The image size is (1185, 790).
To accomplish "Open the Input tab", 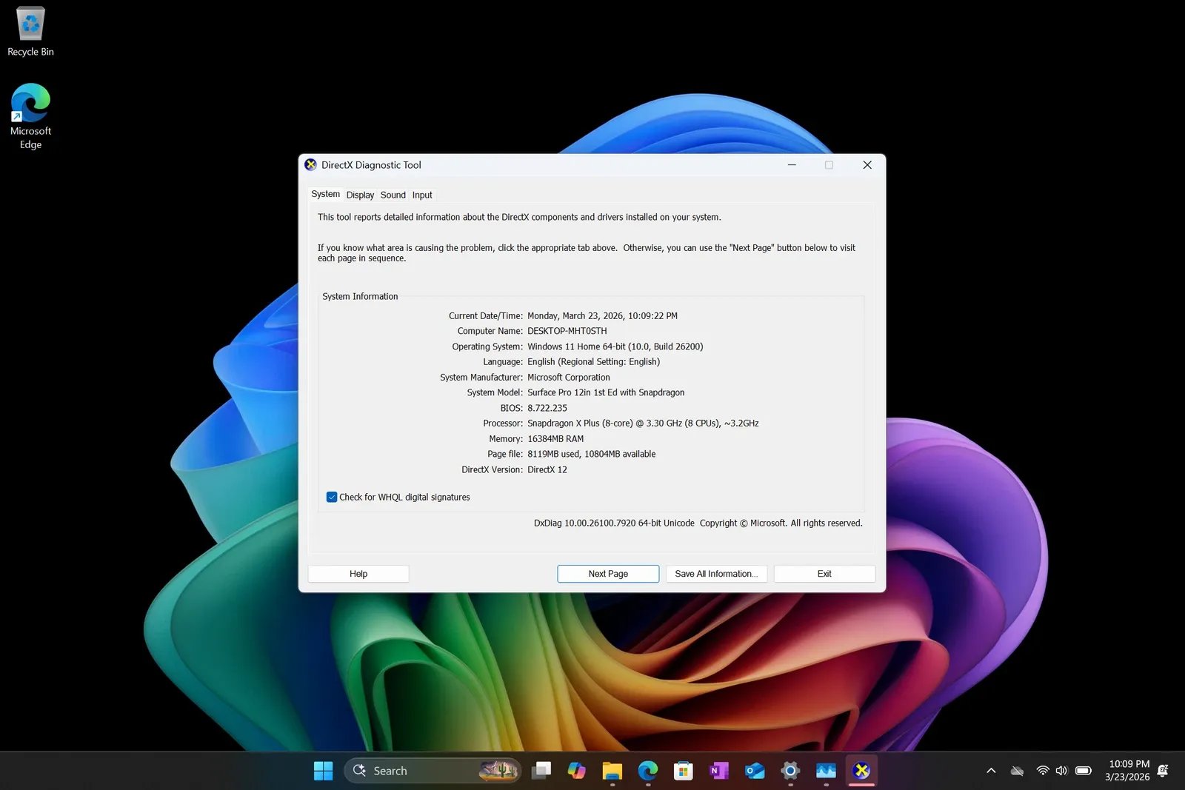I will [421, 195].
